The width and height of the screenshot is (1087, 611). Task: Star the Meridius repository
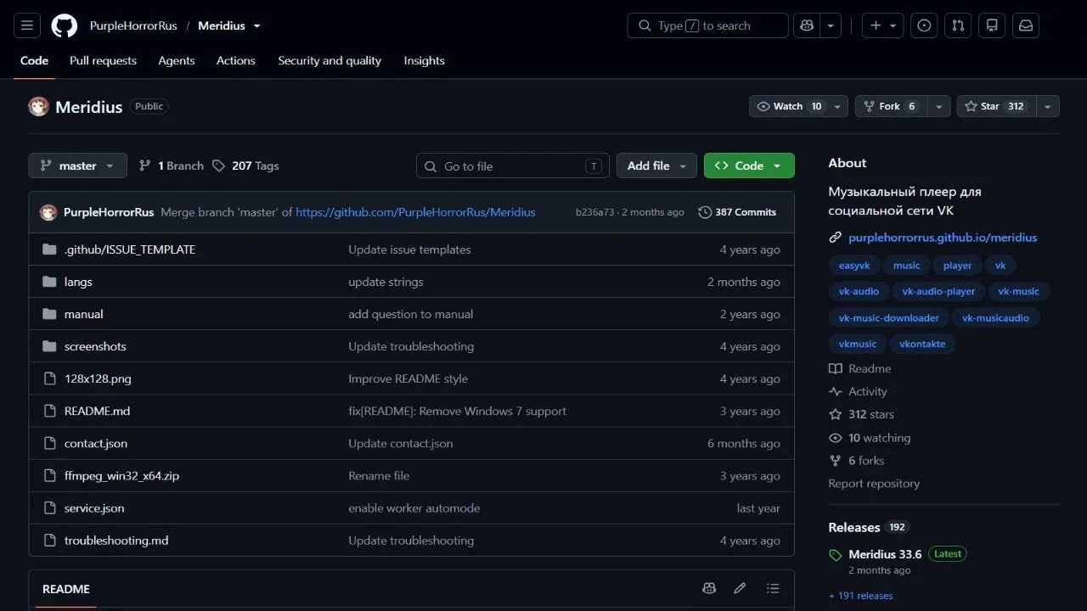[996, 106]
